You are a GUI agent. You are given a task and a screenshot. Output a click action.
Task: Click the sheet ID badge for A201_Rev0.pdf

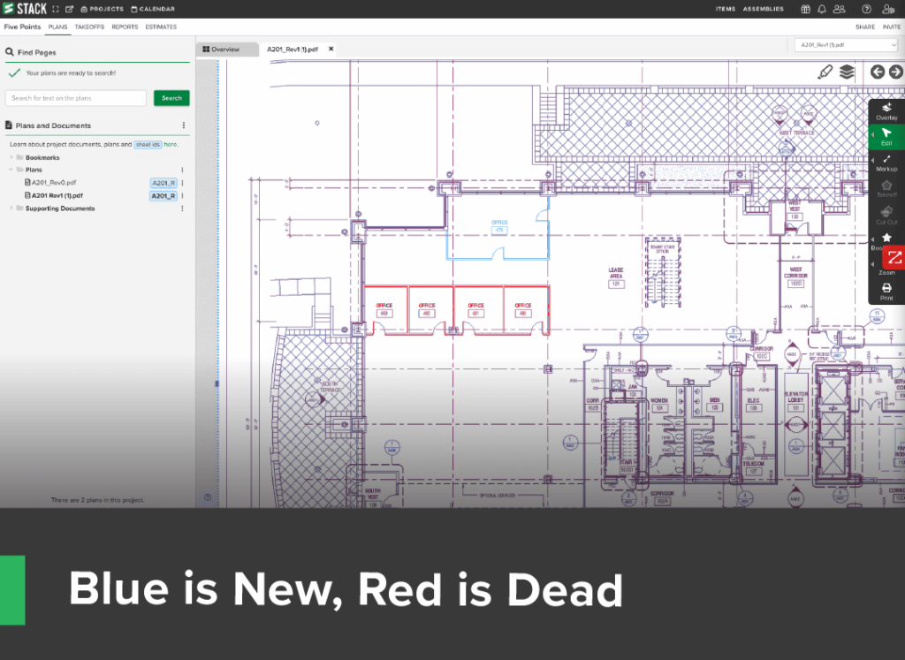[x=164, y=183]
